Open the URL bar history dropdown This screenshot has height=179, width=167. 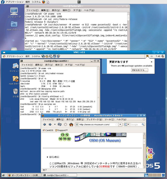[x=120, y=124]
